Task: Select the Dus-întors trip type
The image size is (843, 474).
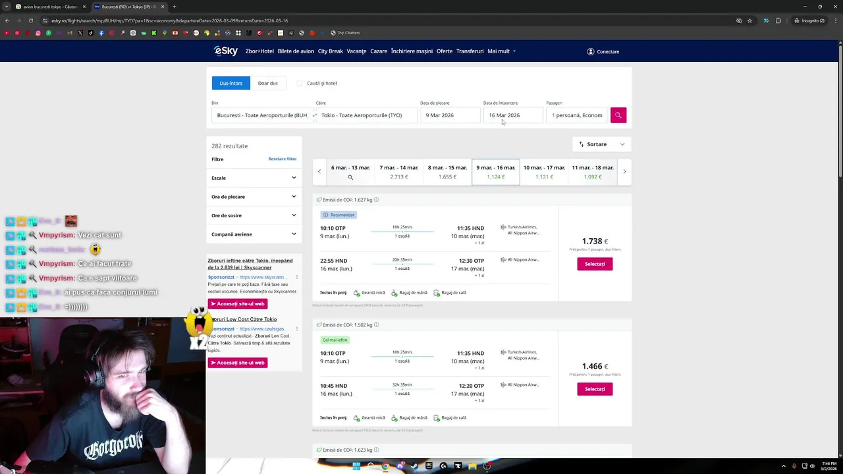Action: click(231, 83)
